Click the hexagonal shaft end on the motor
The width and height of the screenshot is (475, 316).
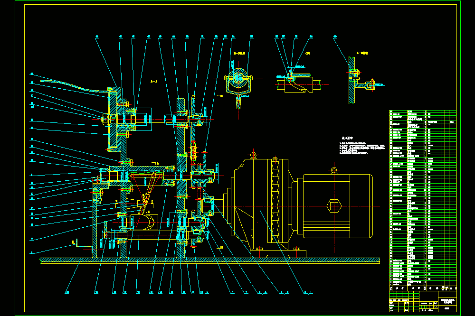[334, 206]
